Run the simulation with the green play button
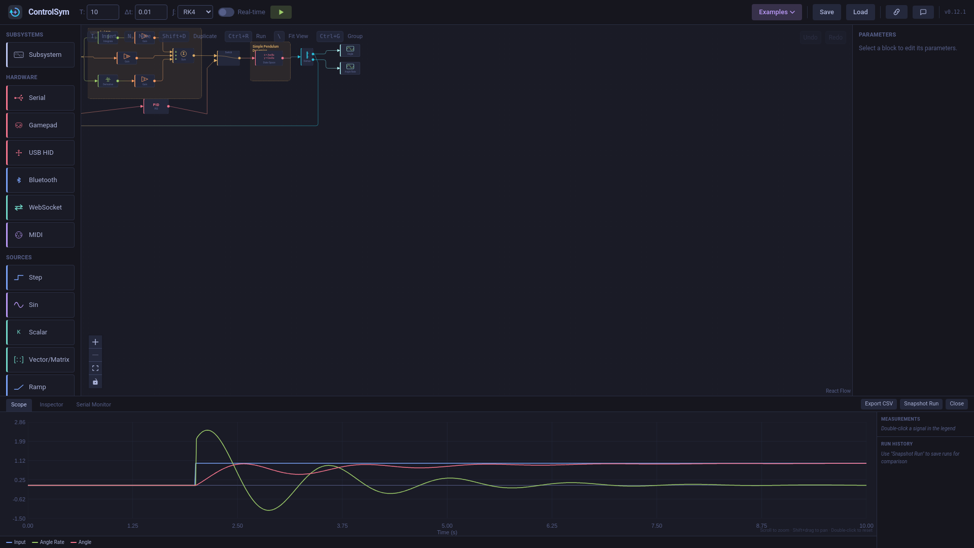The image size is (974, 548). pos(281,12)
